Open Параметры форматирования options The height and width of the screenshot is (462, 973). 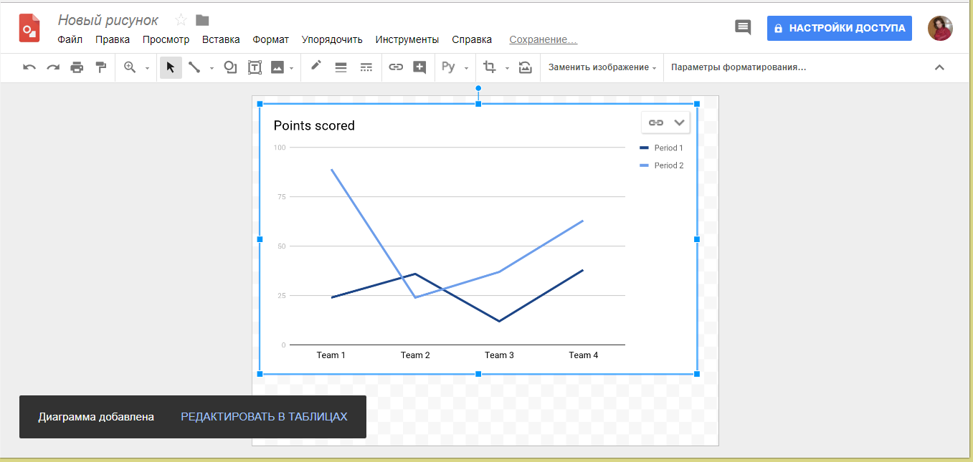coord(739,67)
